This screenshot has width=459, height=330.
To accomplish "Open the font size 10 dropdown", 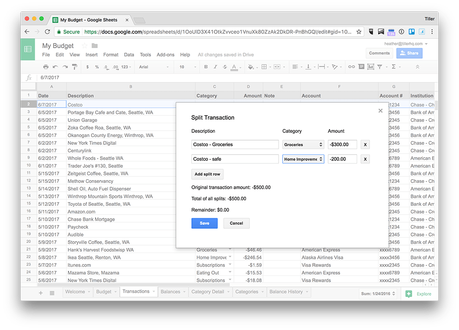I will point(187,67).
